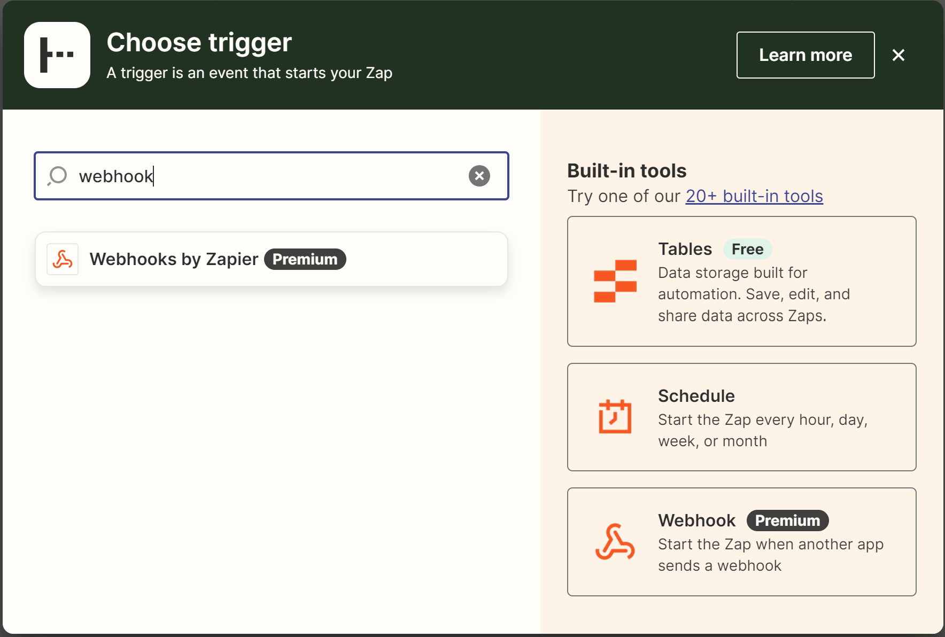Click 'A trigger is an event' subtitle
The height and width of the screenshot is (637, 945).
(249, 73)
